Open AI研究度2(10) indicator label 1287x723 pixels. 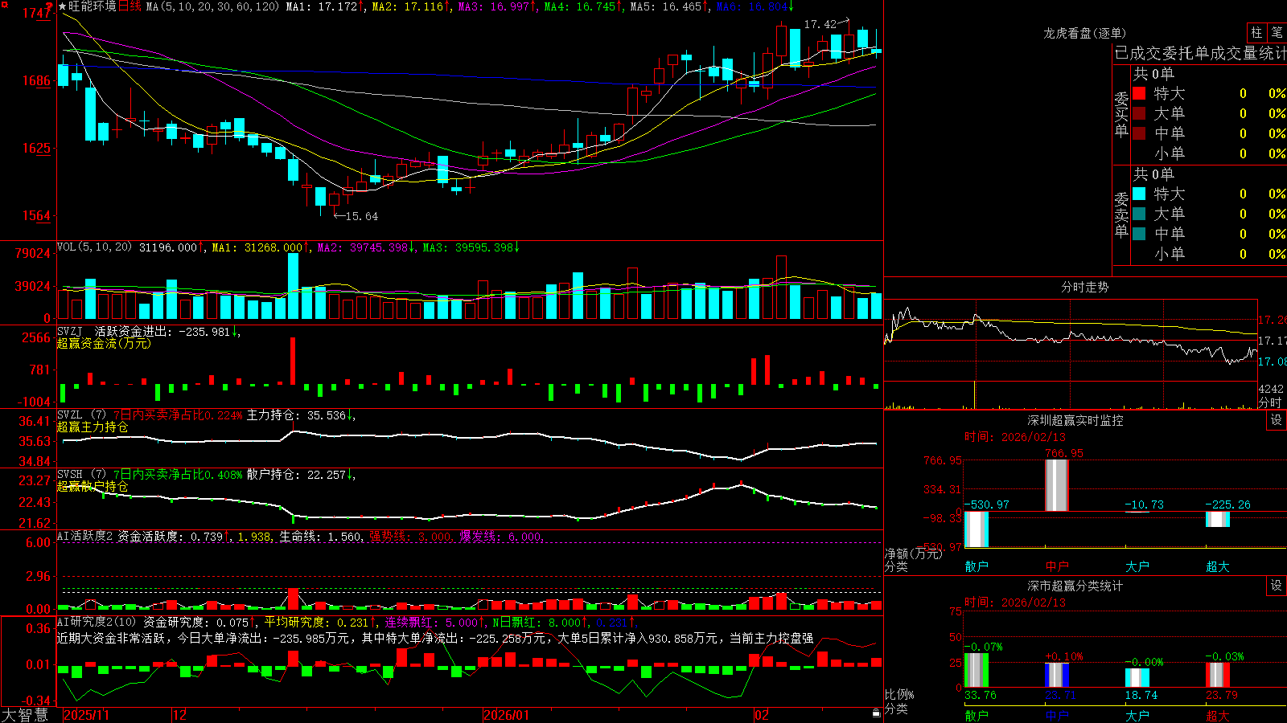(x=97, y=622)
